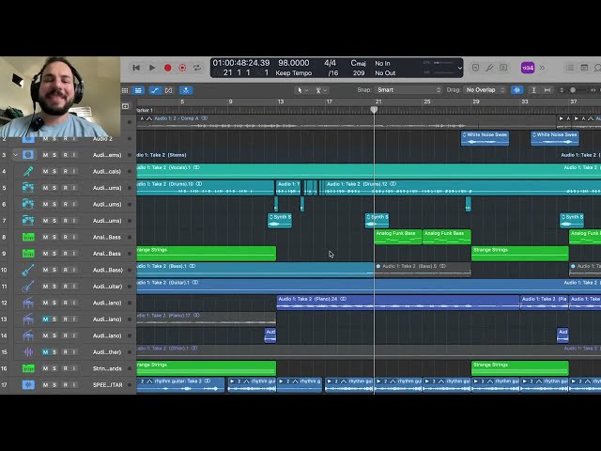This screenshot has width=601, height=451.
Task: Collapse the track 3 stems folder chevron
Action: click(x=16, y=155)
